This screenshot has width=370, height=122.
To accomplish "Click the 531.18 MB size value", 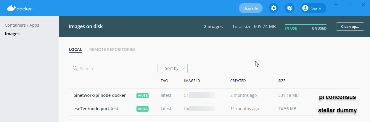I will click(288, 95).
